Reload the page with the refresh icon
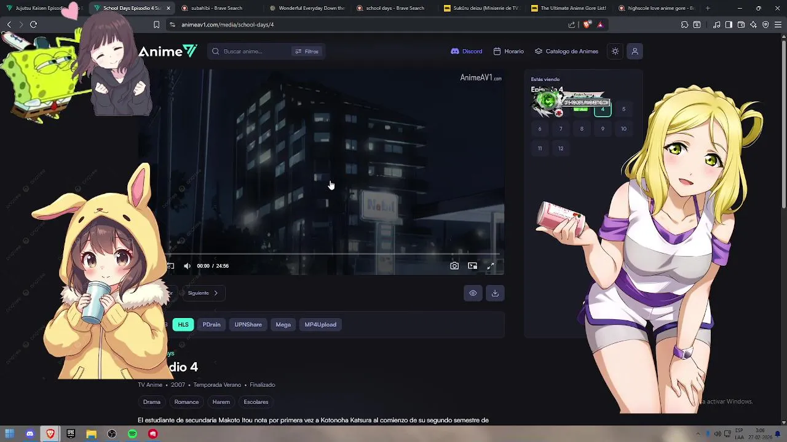This screenshot has width=787, height=442. (33, 25)
